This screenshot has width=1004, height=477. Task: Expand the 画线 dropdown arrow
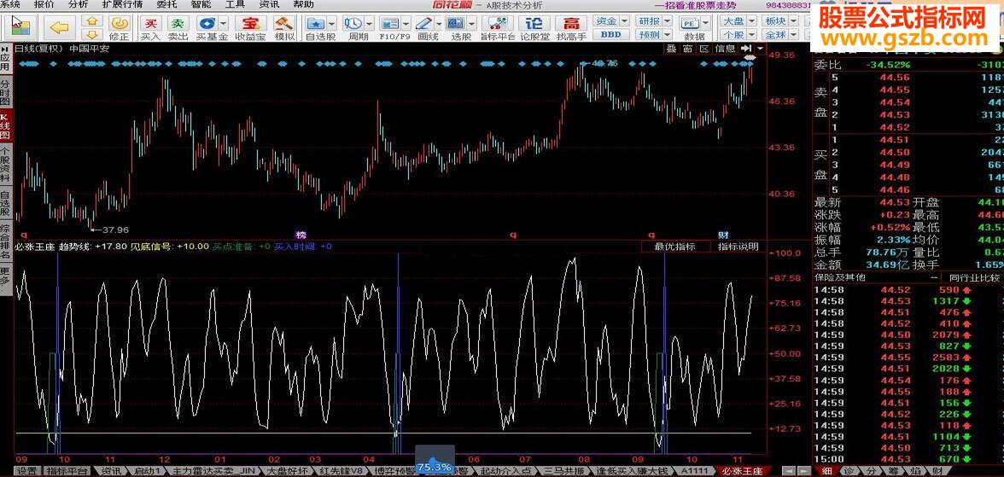(x=439, y=23)
